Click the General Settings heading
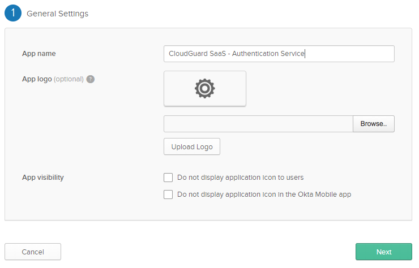Image resolution: width=419 pixels, height=268 pixels. point(57,14)
